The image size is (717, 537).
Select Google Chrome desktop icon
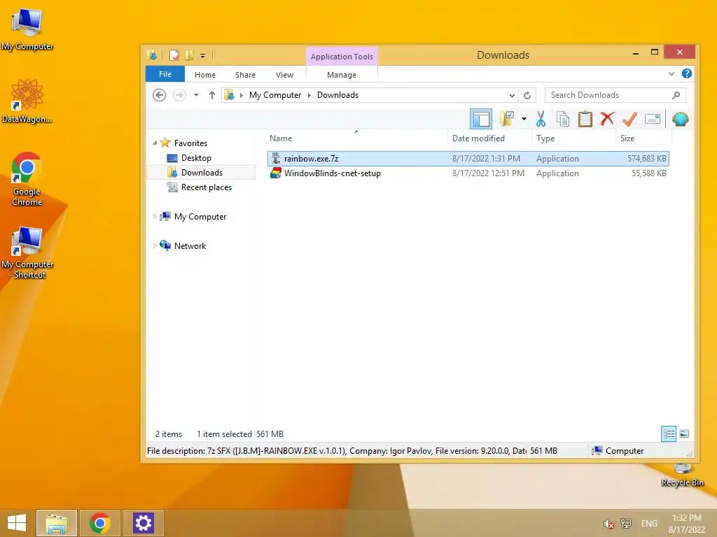tap(27, 180)
